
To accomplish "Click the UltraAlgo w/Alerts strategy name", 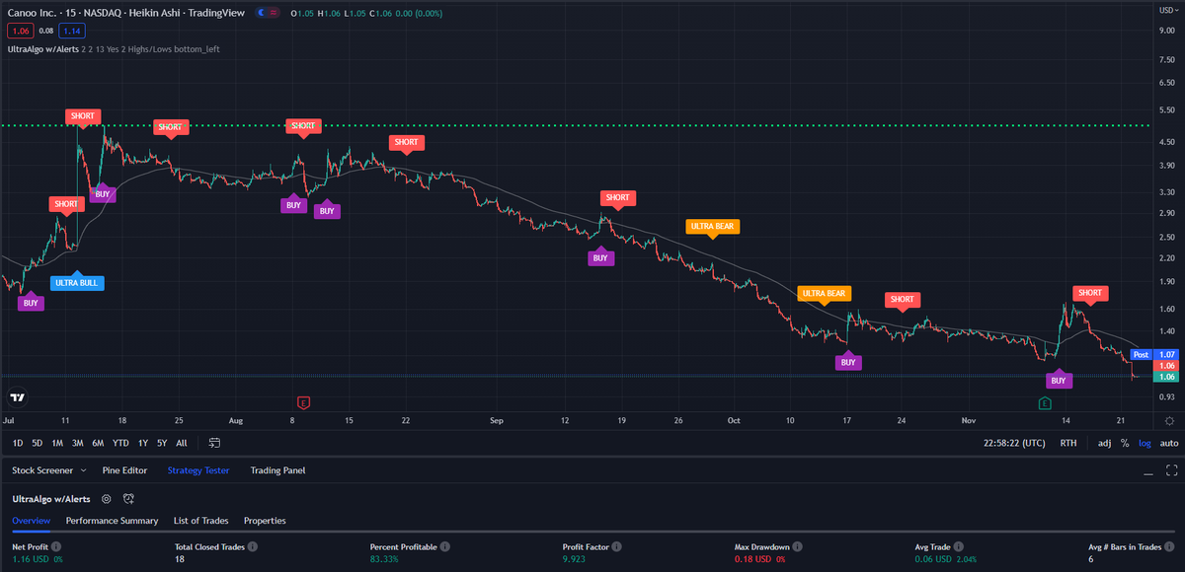I will (51, 499).
